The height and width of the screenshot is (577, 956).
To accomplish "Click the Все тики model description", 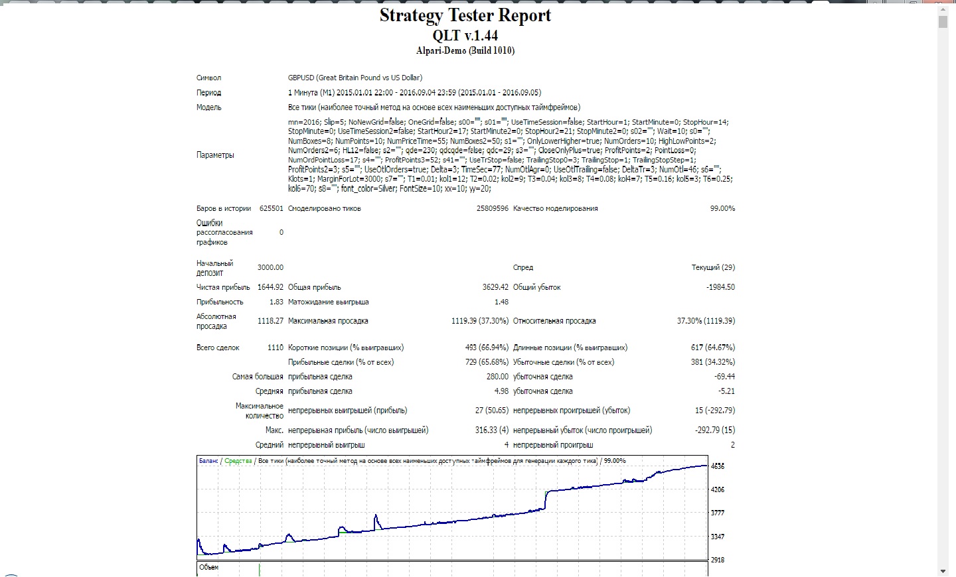I will coord(434,107).
